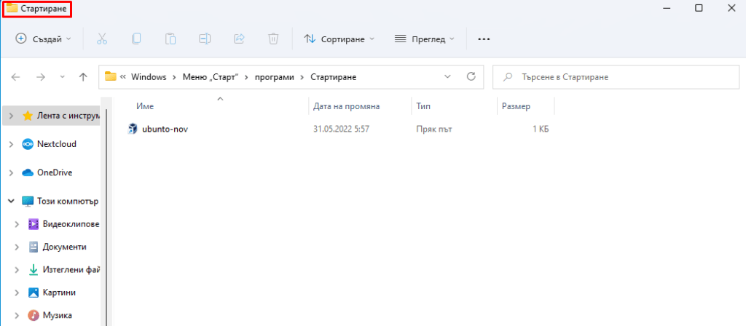This screenshot has height=326, width=746.
Task: Click the Cut scissors icon
Action: coord(102,39)
